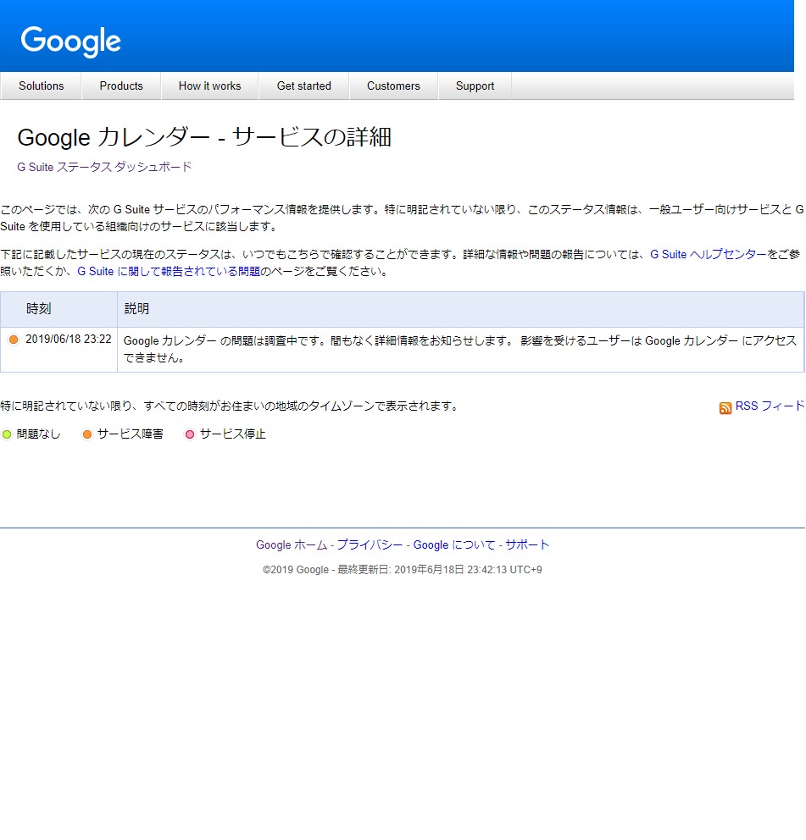Click the orange status dot beside 2019/06/18 23:22
806x840 pixels.
(x=14, y=340)
